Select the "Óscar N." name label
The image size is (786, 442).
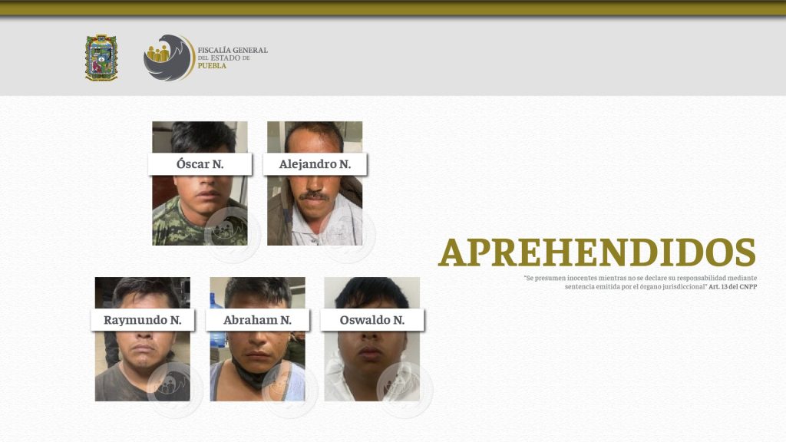click(200, 164)
